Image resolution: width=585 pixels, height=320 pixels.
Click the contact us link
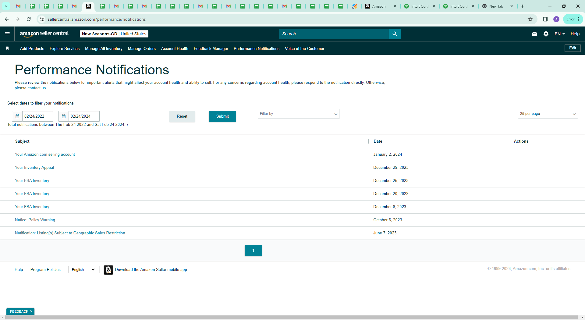tap(37, 88)
